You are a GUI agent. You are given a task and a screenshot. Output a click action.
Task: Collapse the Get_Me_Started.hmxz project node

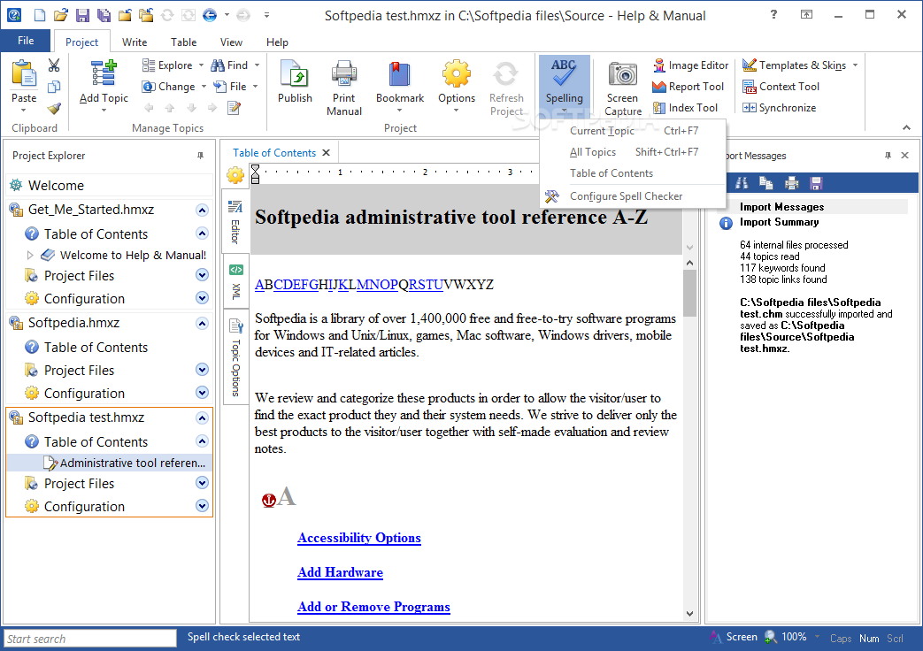click(x=202, y=211)
